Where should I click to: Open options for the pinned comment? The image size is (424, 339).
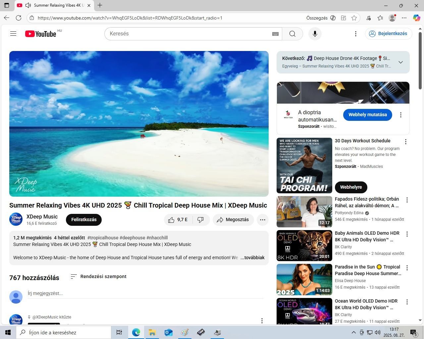262,320
